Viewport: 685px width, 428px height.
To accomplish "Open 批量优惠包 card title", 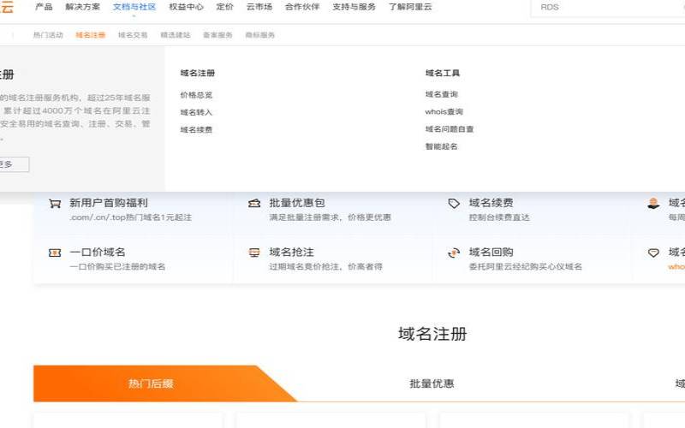I will 296,203.
